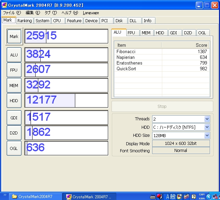The height and width of the screenshot is (200, 220).
Task: Select the Eratosthenes row in score list
Action: (x=162, y=63)
